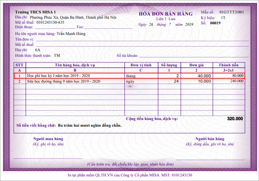This screenshot has width=259, height=181.
Task: Click the 'Người mua hàng' signature heading
Action: click(x=48, y=139)
